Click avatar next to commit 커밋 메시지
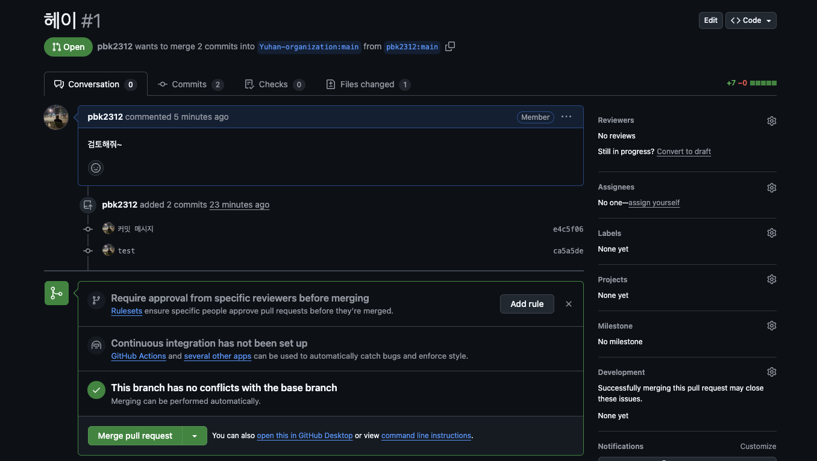817x461 pixels. coord(108,228)
